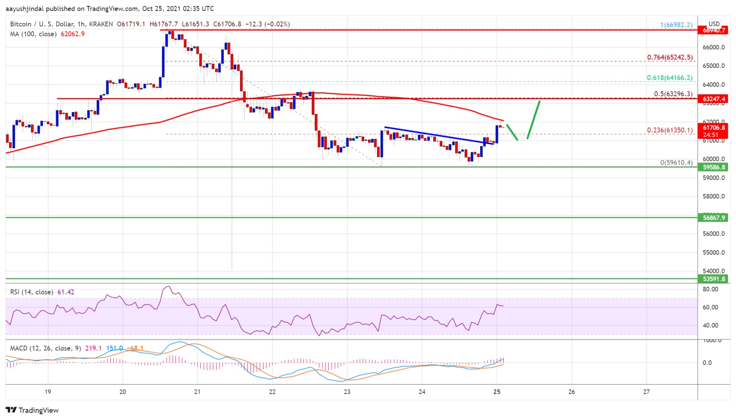The height and width of the screenshot is (420, 736).
Task: Click date 22 on the time axis
Action: pos(272,392)
